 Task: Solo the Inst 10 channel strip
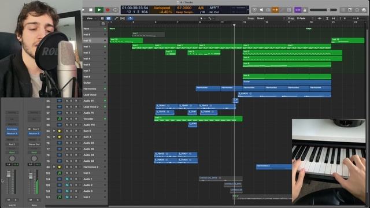click(x=16, y=200)
